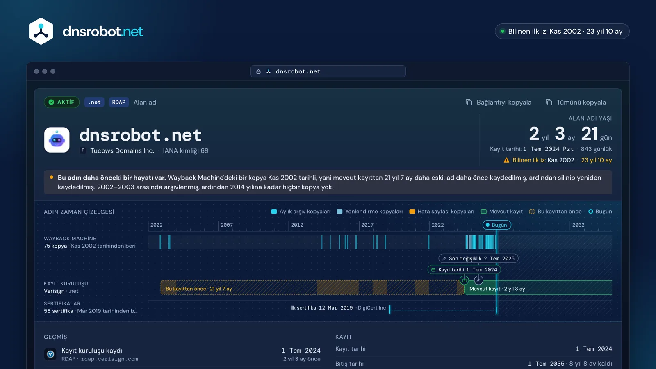The height and width of the screenshot is (369, 656).
Task: Click the Tümünü kopyala button
Action: pos(576,102)
